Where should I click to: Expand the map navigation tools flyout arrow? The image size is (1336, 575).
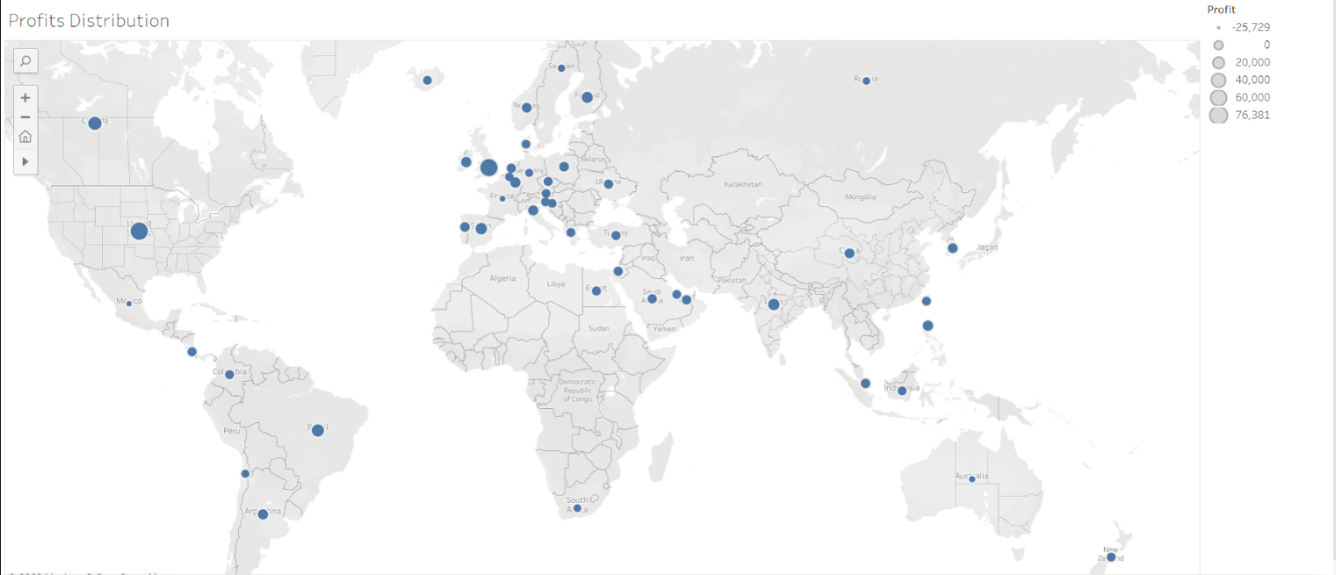click(25, 162)
